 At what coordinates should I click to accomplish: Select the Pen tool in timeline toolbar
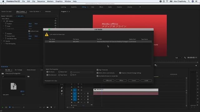click(x=62, y=88)
